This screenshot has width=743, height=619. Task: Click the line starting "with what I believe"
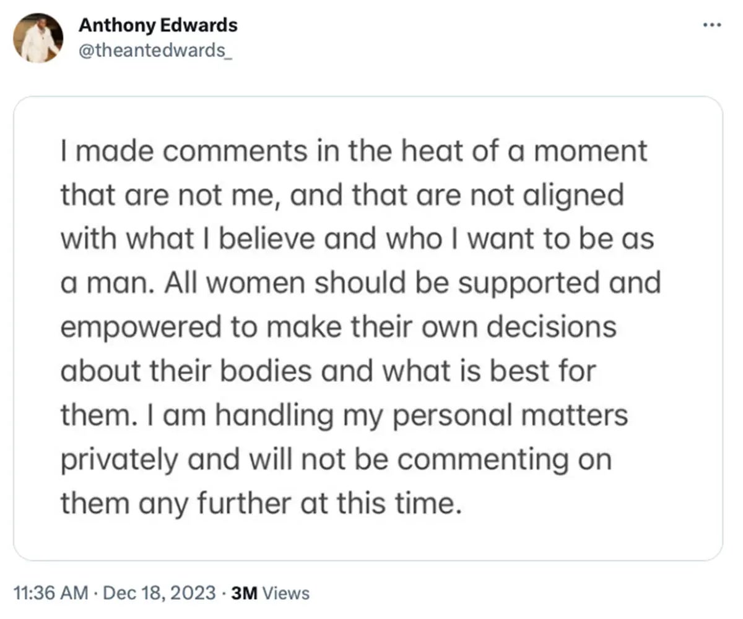tap(357, 240)
